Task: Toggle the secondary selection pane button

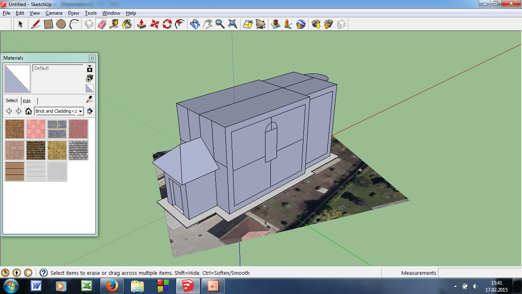Action: pyautogui.click(x=90, y=69)
